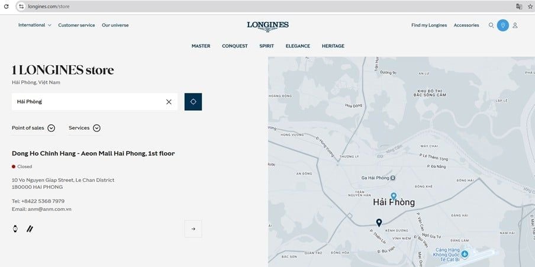Open the Heritage collection menu
Screen dimensions: 535x267
[x=333, y=46]
